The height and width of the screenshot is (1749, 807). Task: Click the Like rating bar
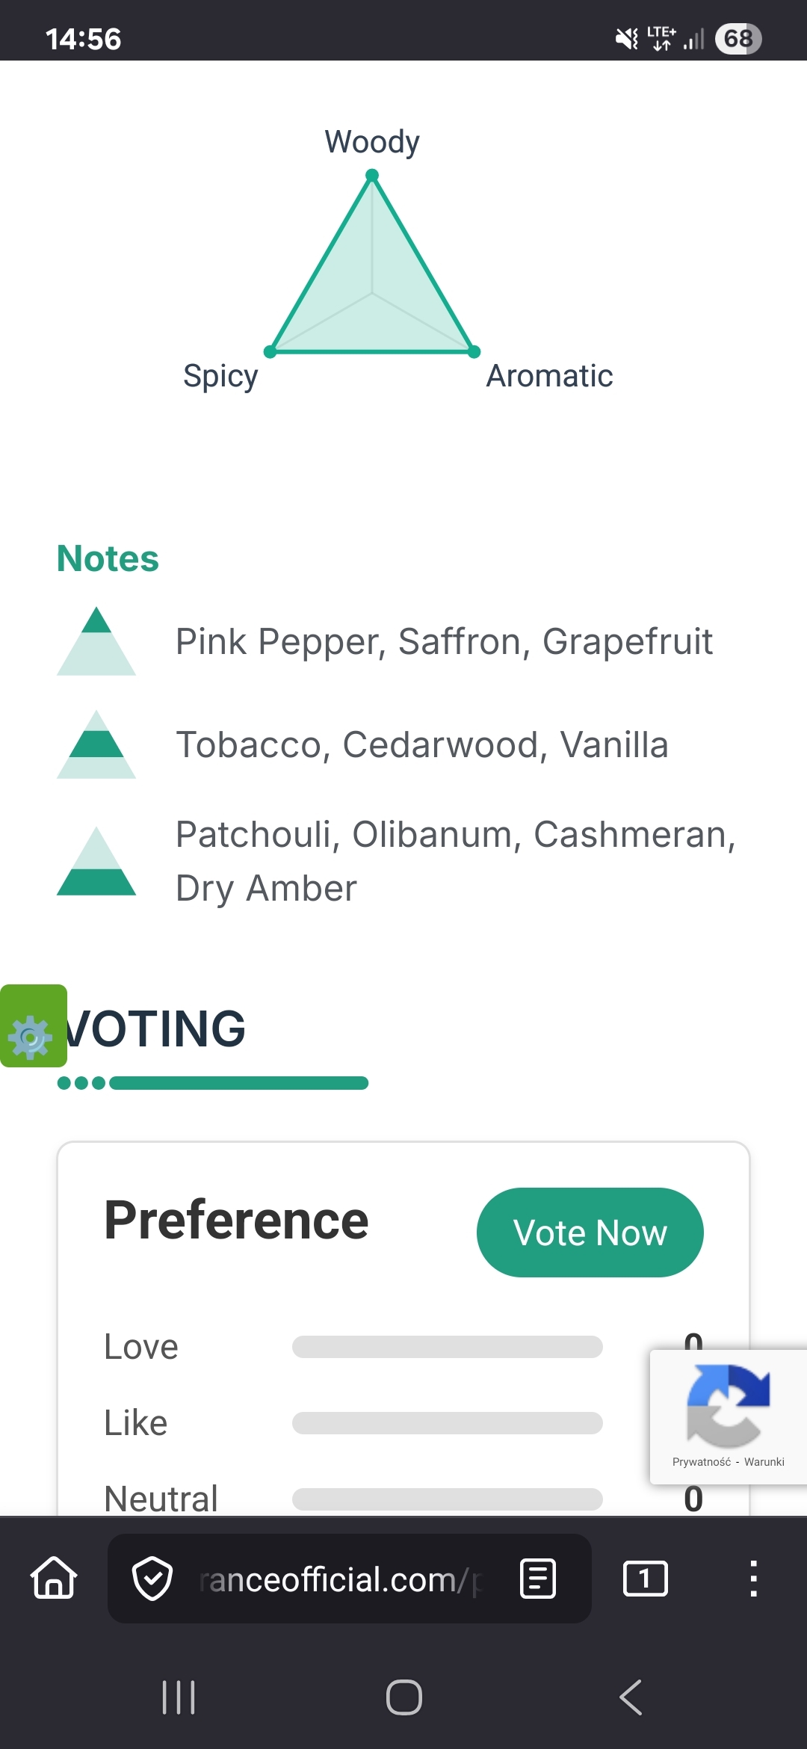point(447,1423)
